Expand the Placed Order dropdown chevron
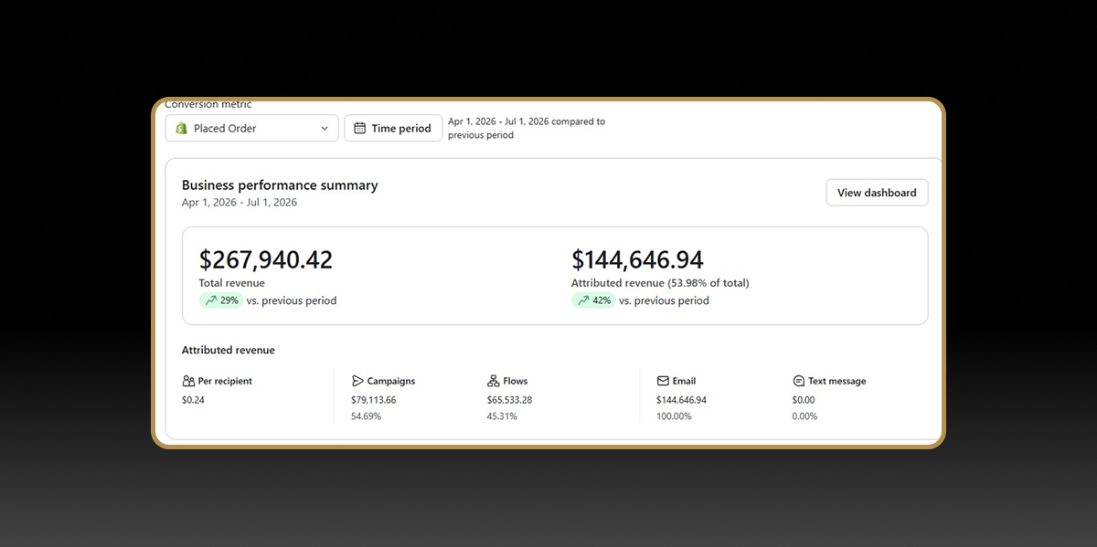 click(324, 129)
